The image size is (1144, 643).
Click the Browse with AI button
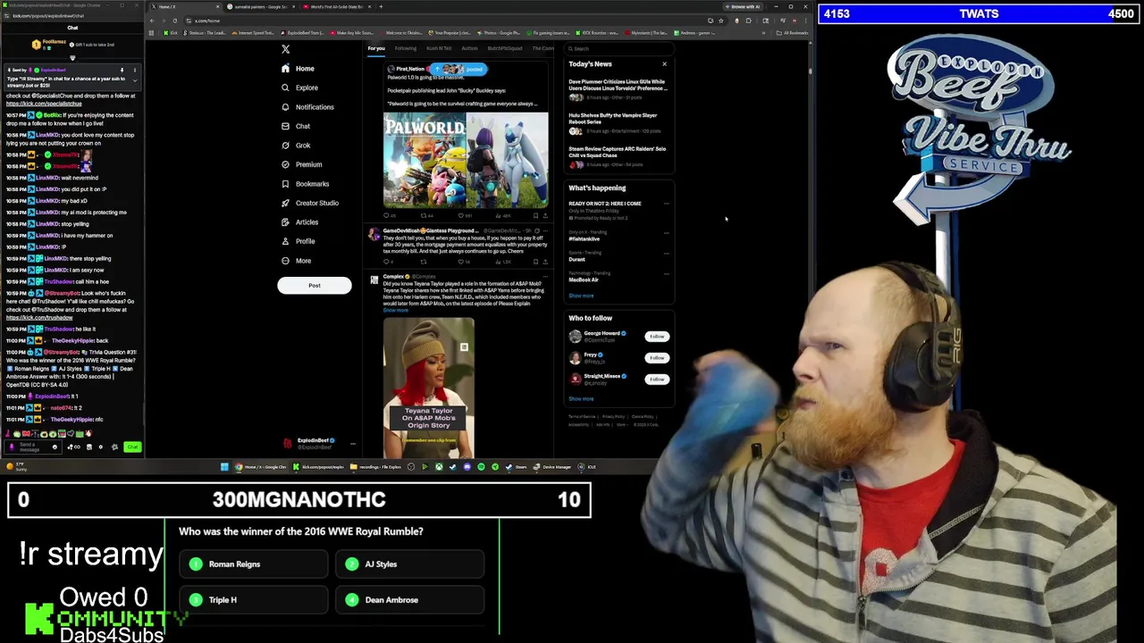[x=744, y=6]
